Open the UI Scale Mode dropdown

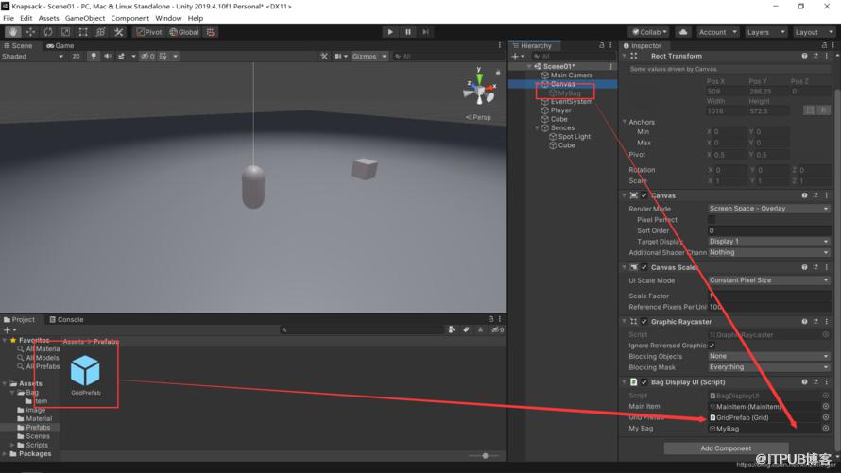[x=769, y=280]
